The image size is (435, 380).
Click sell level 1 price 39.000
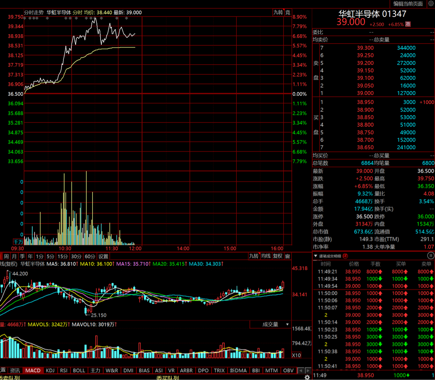[x=365, y=93]
